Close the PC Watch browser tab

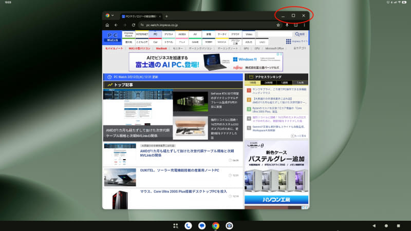160,16
